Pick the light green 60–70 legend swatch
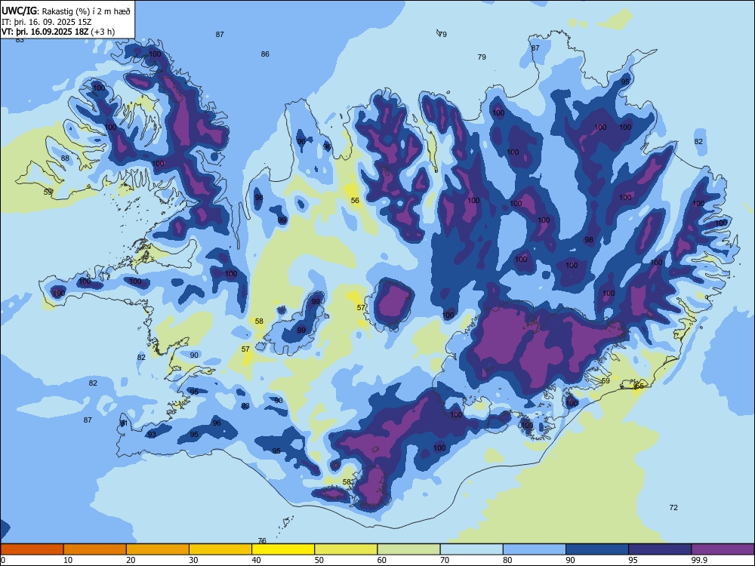755x566 pixels. [x=408, y=549]
